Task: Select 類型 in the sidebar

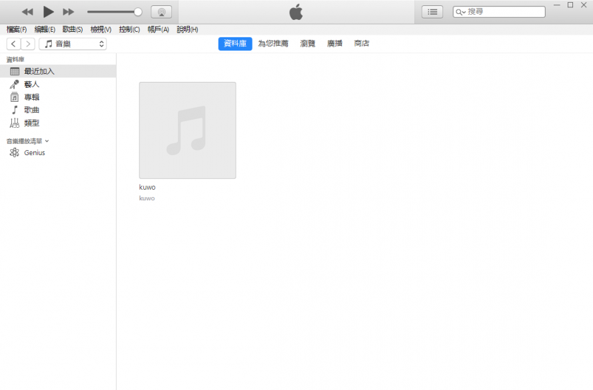Action: pyautogui.click(x=58, y=123)
